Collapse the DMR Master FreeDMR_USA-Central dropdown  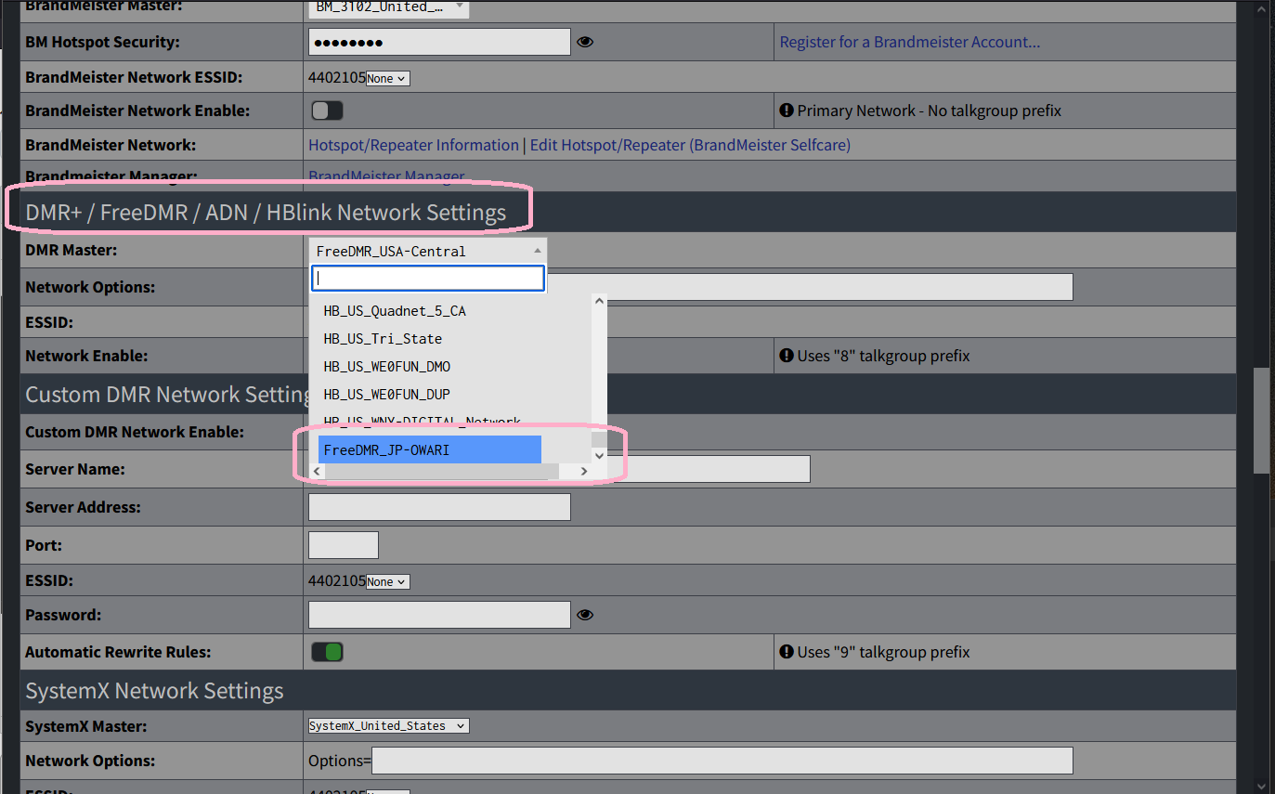click(427, 251)
